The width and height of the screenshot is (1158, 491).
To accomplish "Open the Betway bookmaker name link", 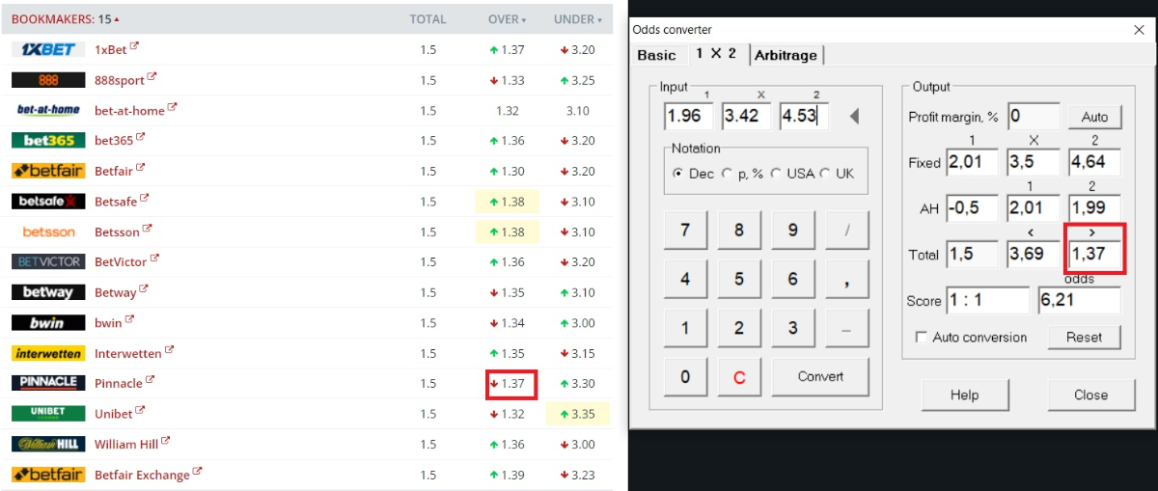I will click(x=115, y=292).
